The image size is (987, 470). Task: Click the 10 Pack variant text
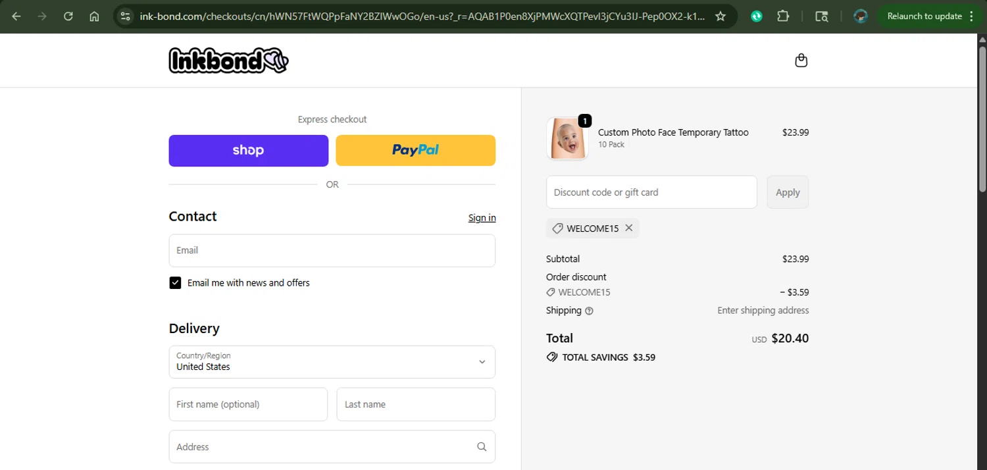611,144
